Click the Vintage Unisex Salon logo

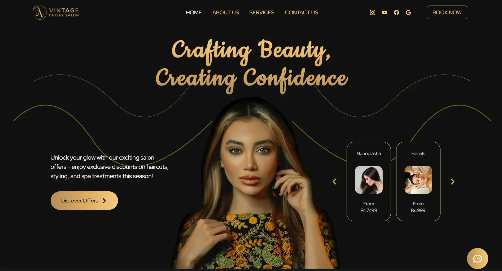click(56, 12)
